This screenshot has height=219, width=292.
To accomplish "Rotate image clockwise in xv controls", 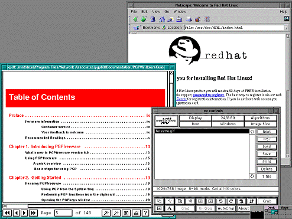I will coord(231,201).
